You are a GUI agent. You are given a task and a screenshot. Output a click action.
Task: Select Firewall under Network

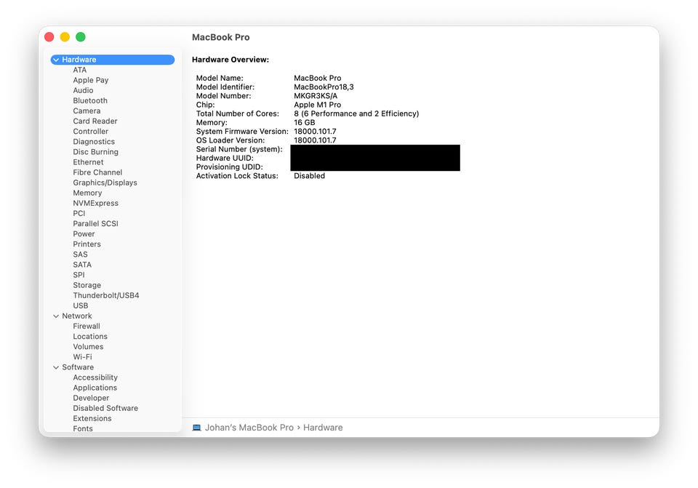(x=87, y=327)
